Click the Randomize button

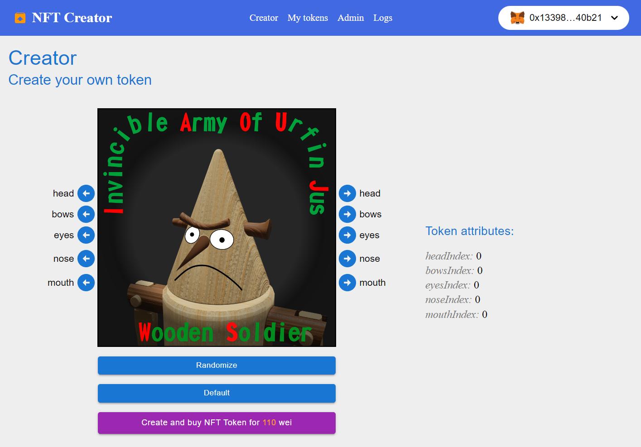(217, 365)
